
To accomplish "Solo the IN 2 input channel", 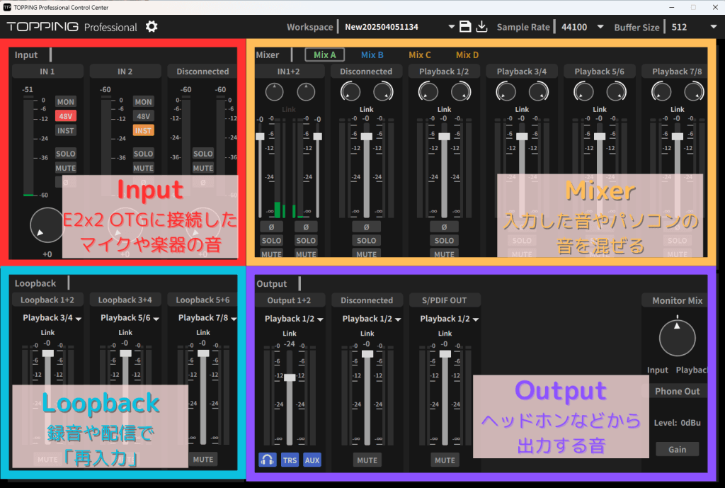I will pos(143,154).
